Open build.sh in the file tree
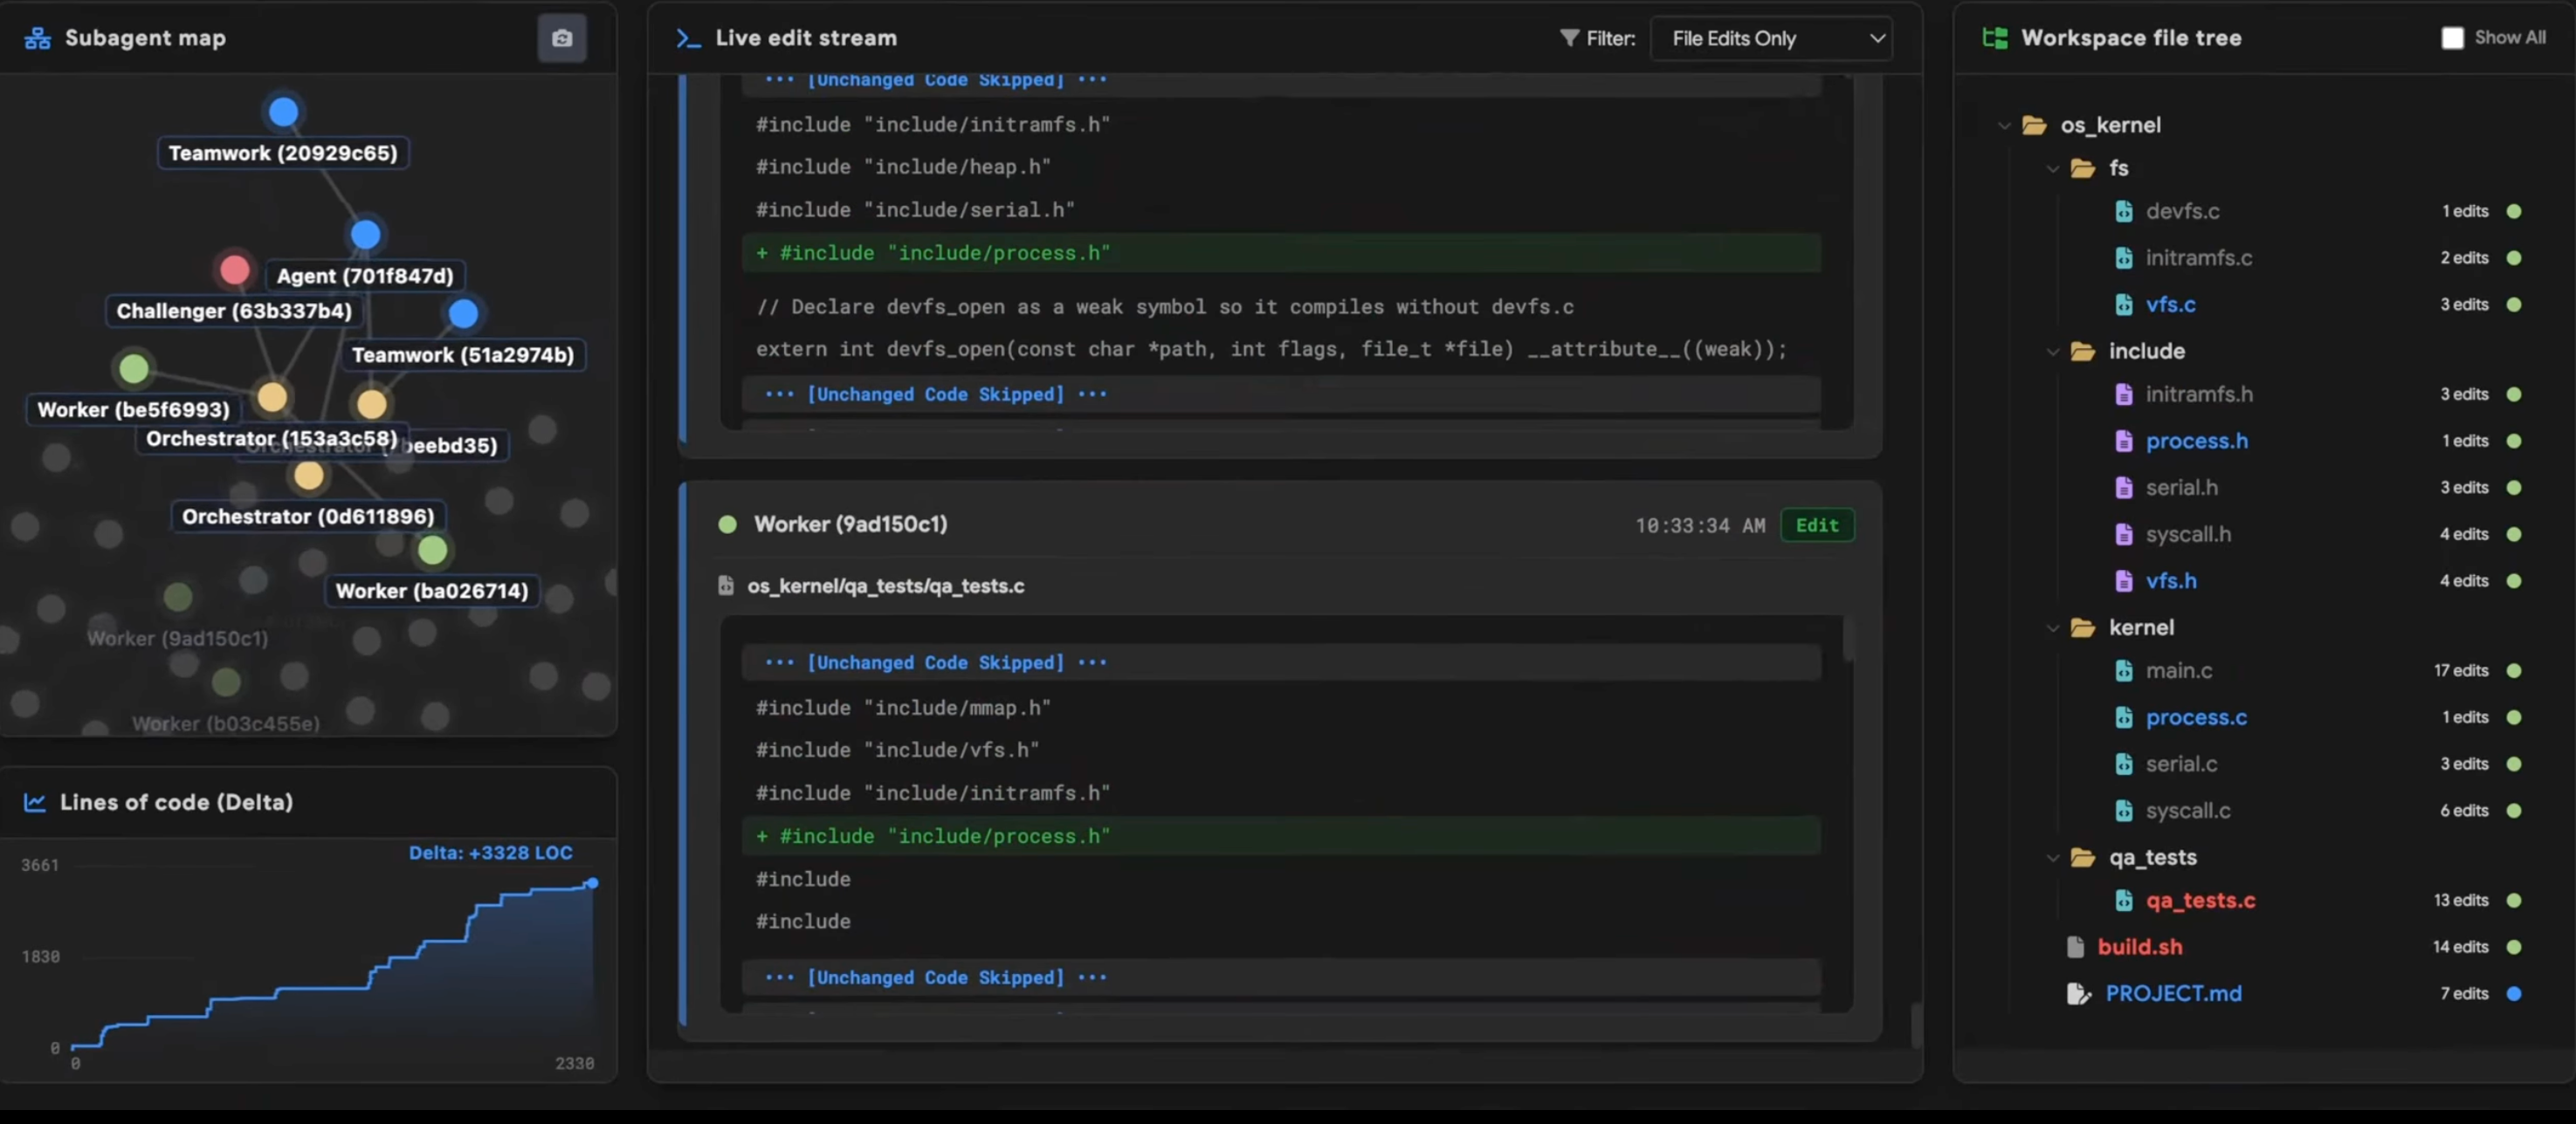 pyautogui.click(x=2139, y=947)
